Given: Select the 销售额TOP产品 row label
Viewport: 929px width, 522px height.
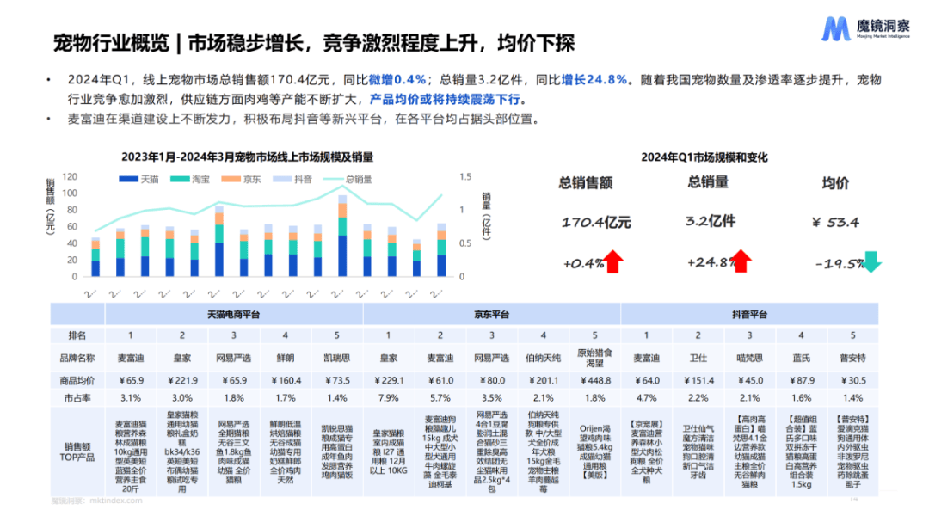Looking at the screenshot, I should (77, 452).
